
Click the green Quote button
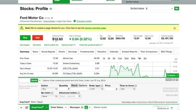coord(34,80)
